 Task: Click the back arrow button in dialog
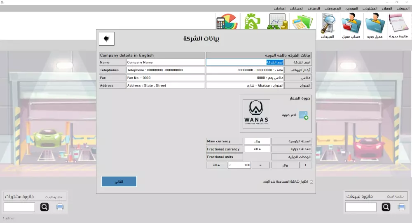(107, 39)
